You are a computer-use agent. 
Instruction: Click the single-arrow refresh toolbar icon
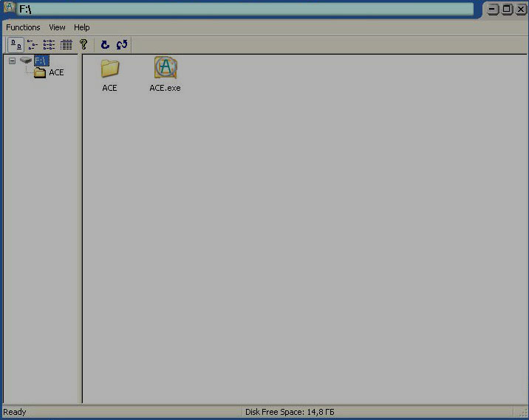pos(105,45)
